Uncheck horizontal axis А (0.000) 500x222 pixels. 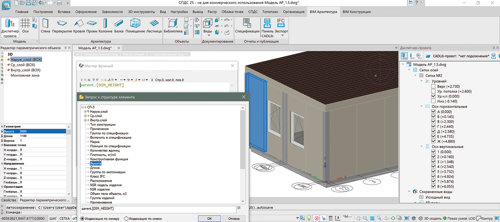click(x=433, y=112)
